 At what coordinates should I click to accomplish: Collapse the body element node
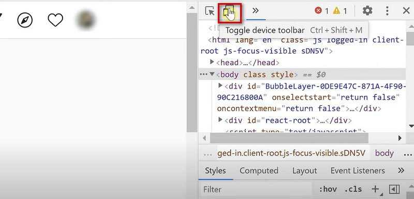(212, 74)
